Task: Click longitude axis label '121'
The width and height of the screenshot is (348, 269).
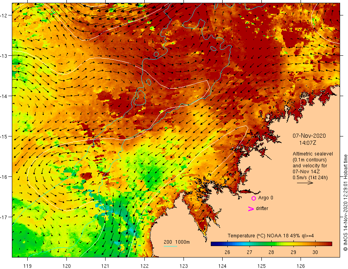Action: click(106, 266)
